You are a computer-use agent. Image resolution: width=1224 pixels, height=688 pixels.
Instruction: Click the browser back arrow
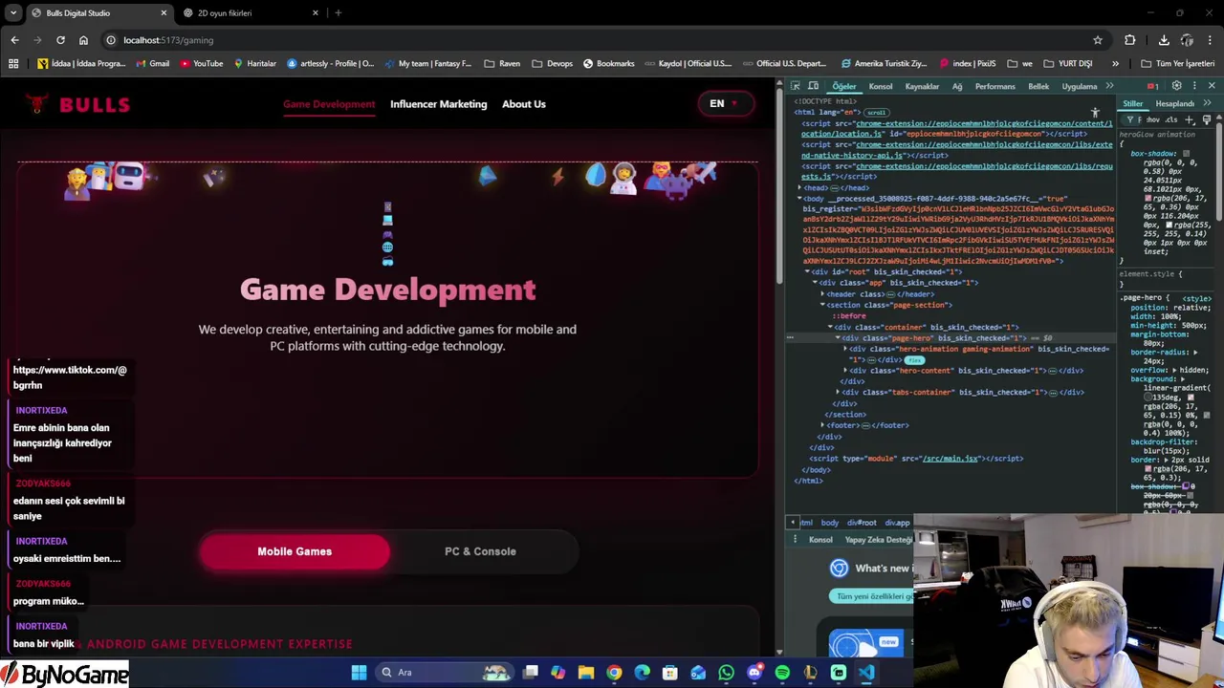[x=14, y=40]
